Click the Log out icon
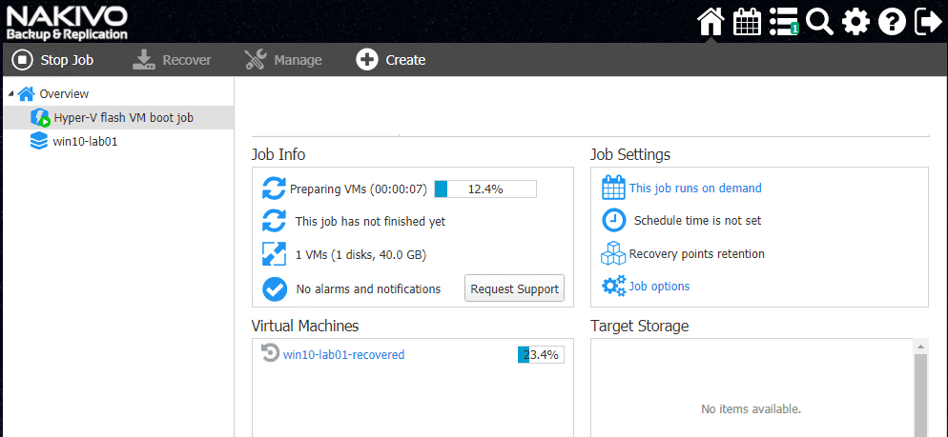The image size is (948, 437). 927,21
